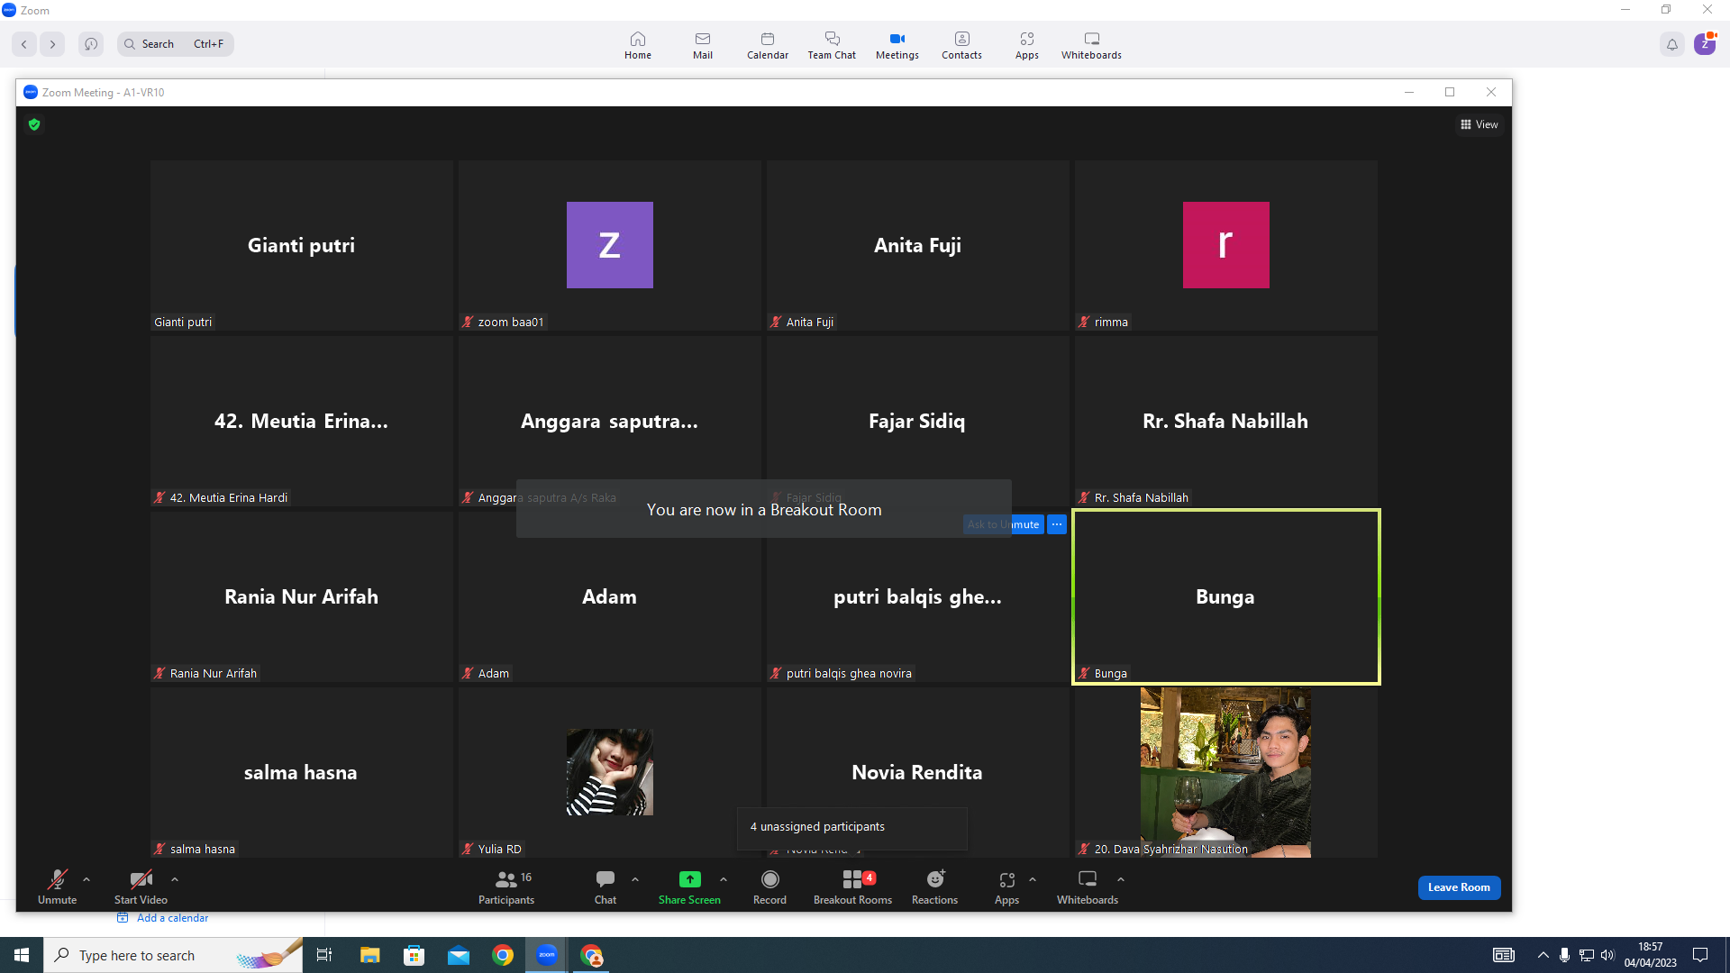
Task: Select the rimma participant tile
Action: coord(1225,245)
